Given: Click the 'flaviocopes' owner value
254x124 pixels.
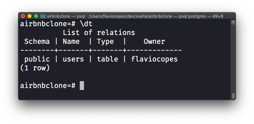Looking at the screenshot, I should coord(154,59).
